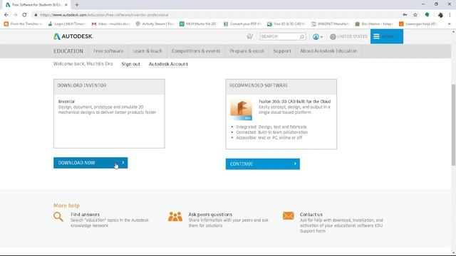Open the Learn & teach menu item
456x256 pixels.
(147, 51)
